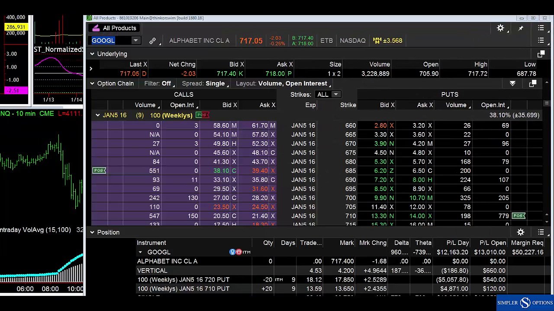Click the Strike column header

tap(348, 105)
